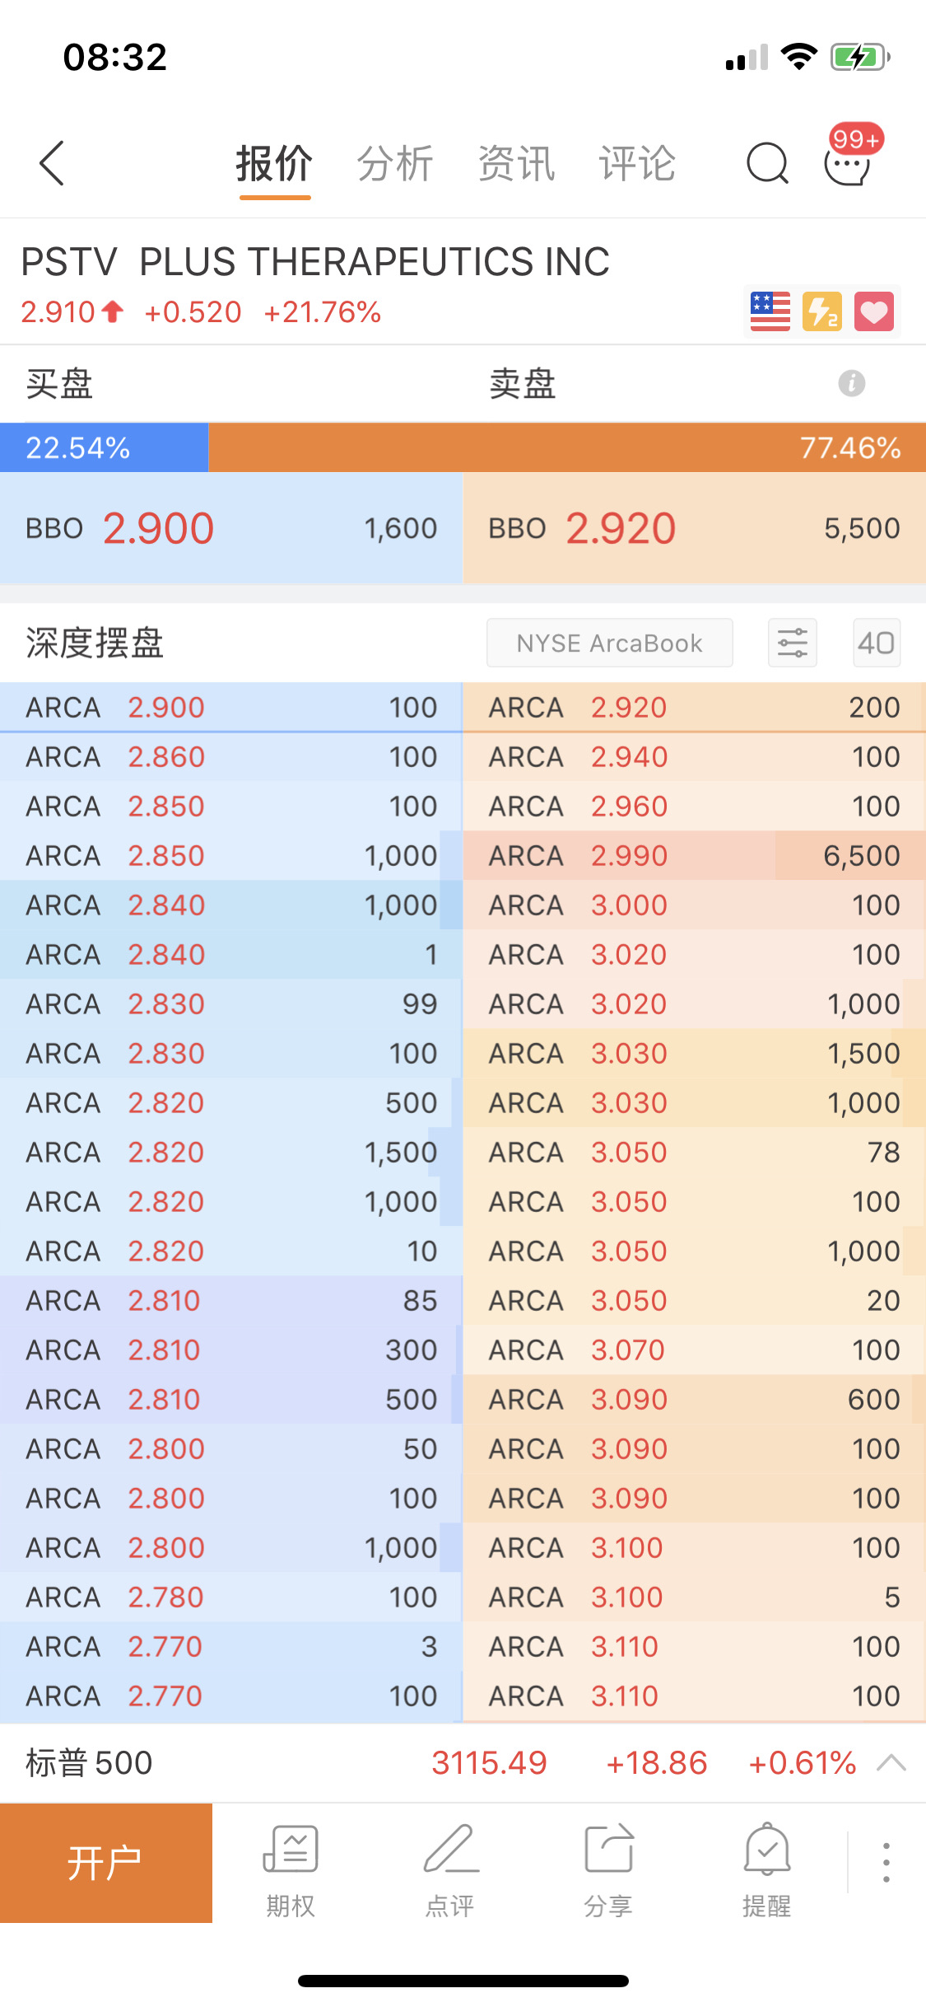Viewport: 926px width, 2007px height.
Task: Open depth book filter settings icon
Action: point(793,643)
